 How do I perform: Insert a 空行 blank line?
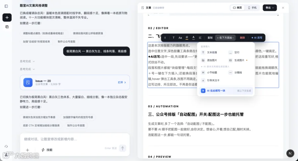pyautogui.click(x=234, y=52)
